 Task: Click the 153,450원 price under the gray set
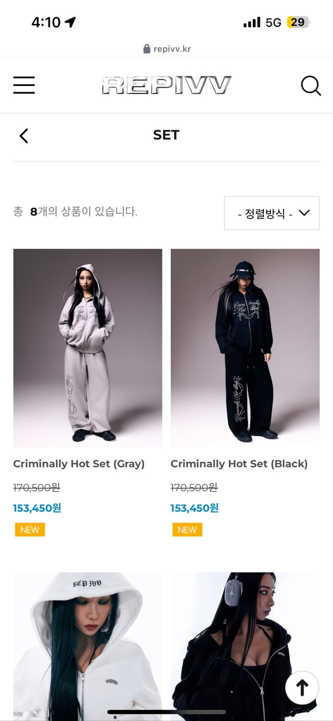(37, 507)
